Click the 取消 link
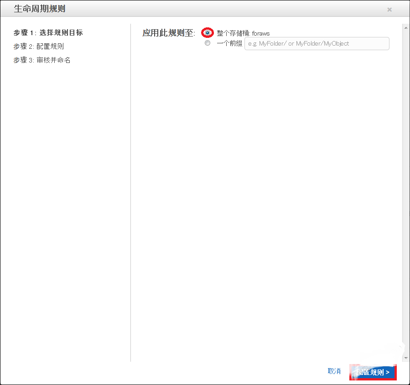The image size is (410, 385). coord(334,371)
